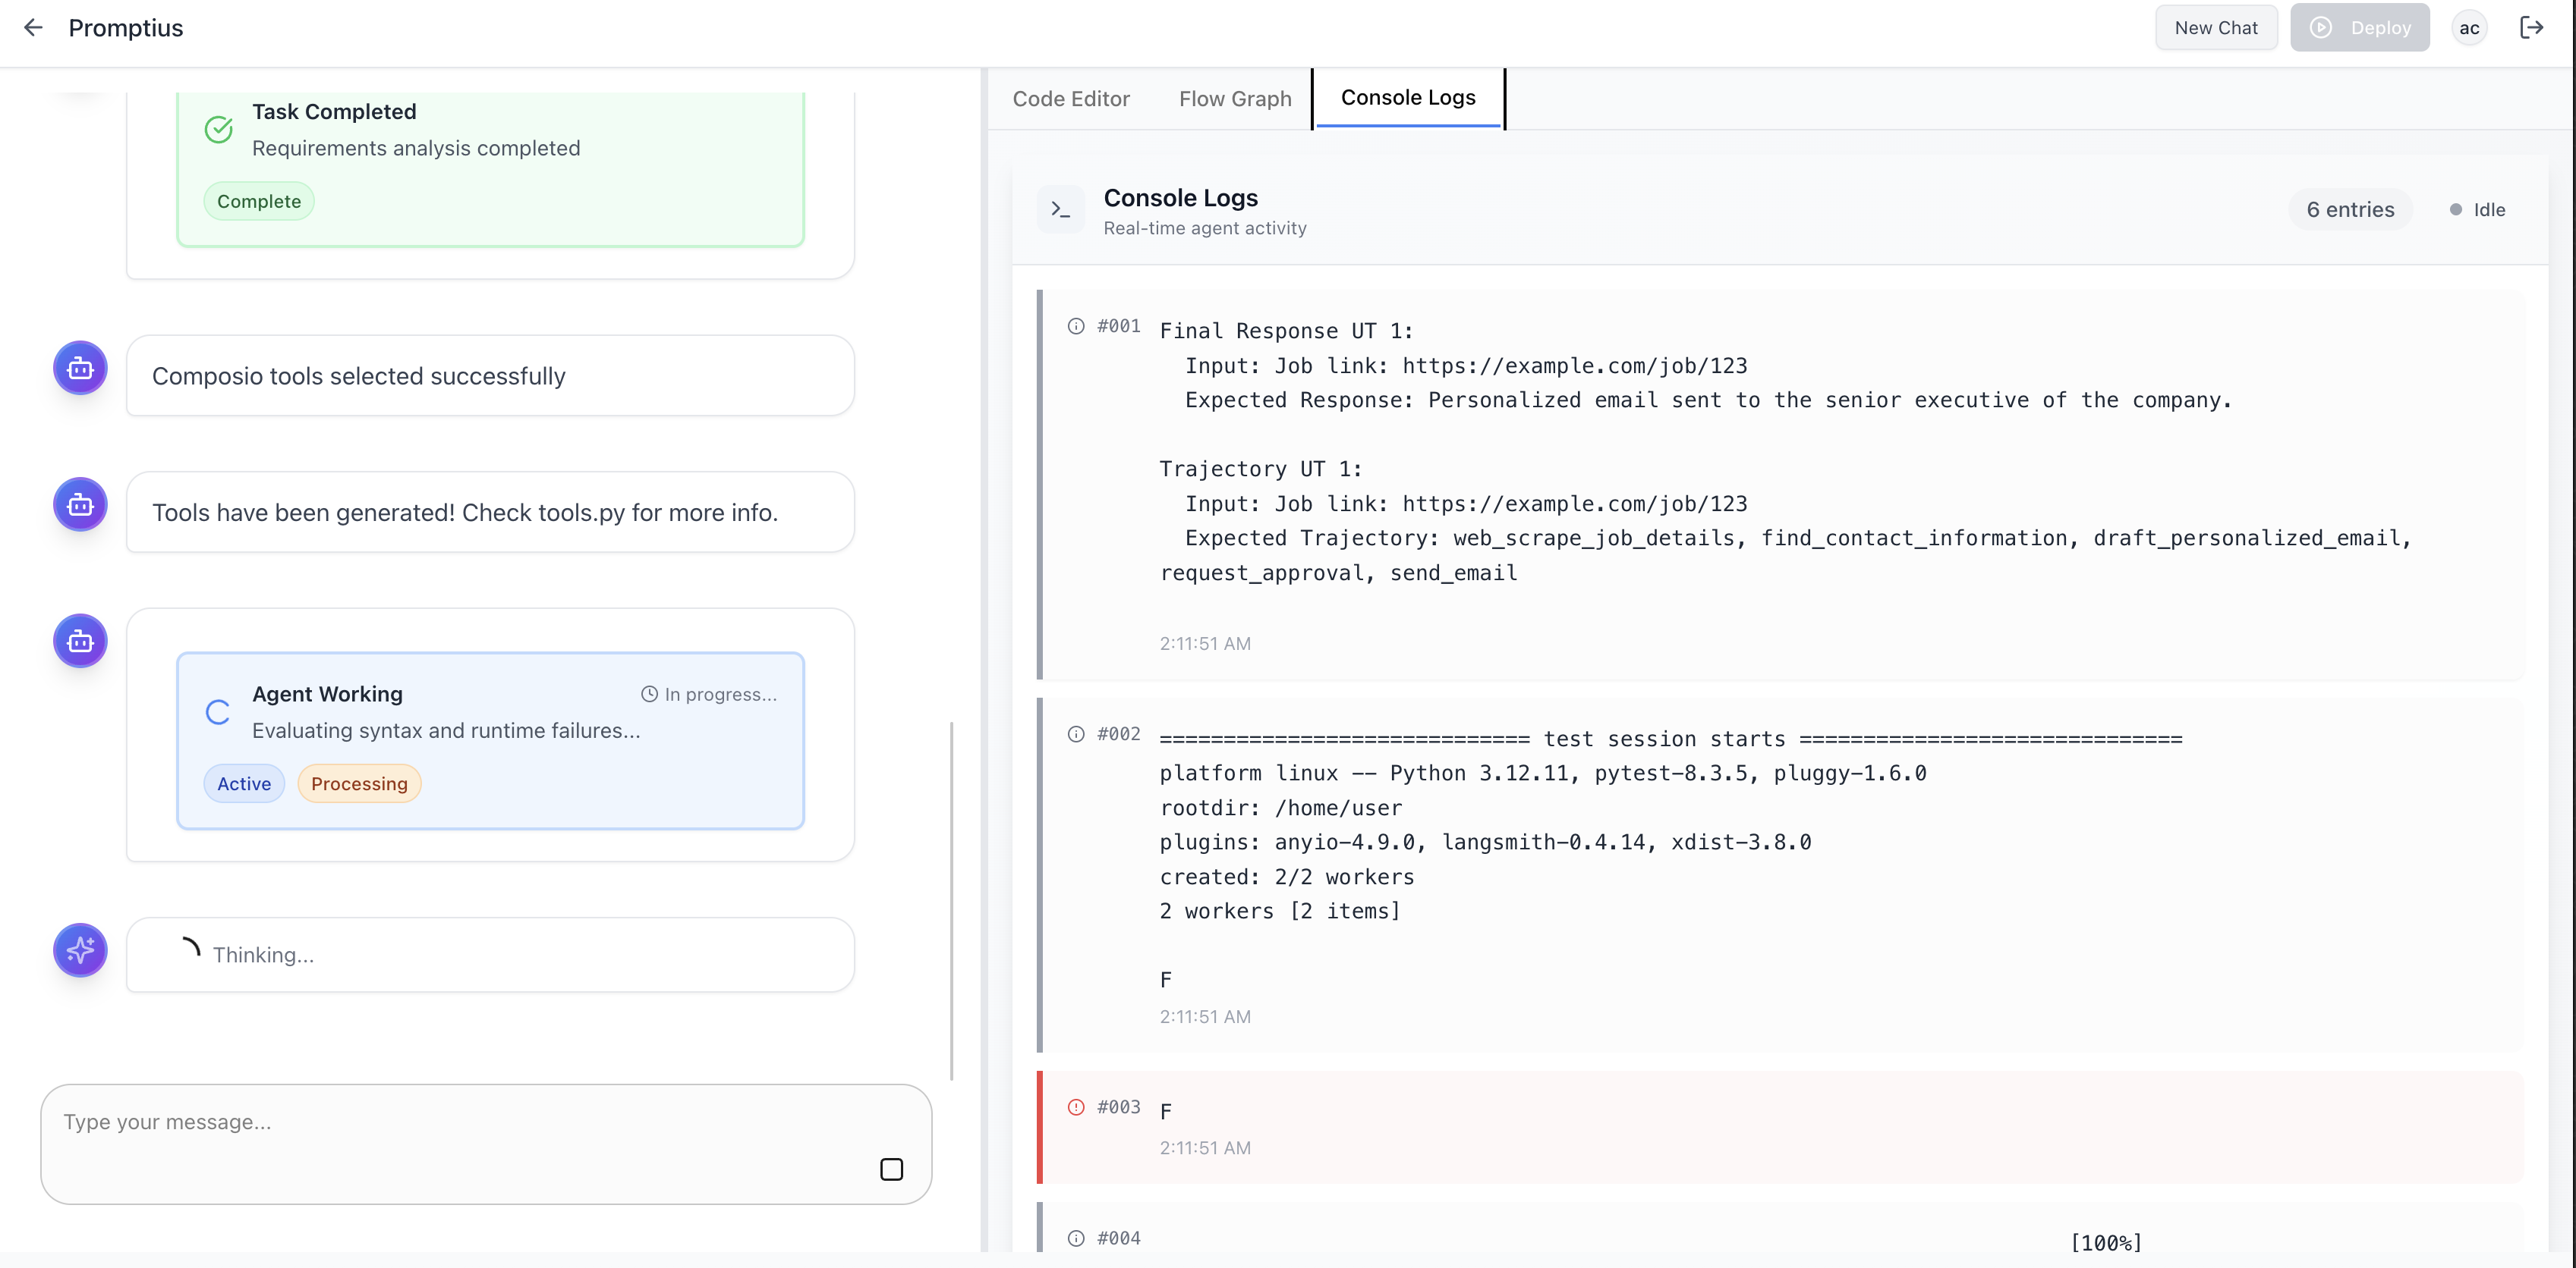Click the robot avatar beside Composio message

click(x=80, y=369)
